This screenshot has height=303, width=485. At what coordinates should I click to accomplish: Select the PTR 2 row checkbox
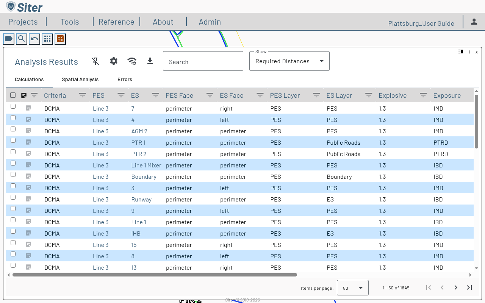[x=13, y=152]
